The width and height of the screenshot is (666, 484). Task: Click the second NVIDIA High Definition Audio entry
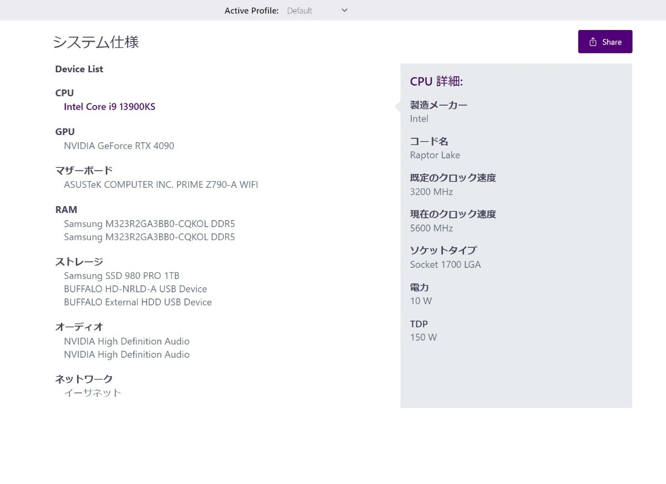(x=127, y=355)
